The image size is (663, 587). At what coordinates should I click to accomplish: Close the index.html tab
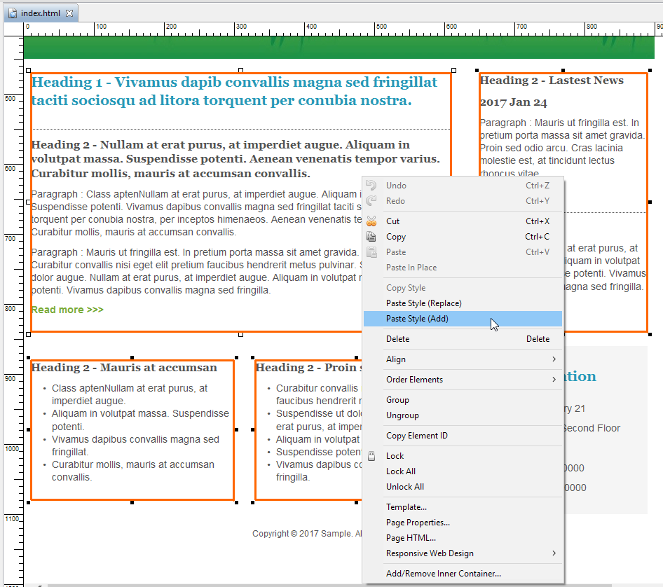pos(69,13)
